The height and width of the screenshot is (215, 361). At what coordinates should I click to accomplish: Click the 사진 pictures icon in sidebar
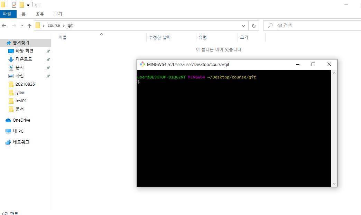tap(11, 76)
